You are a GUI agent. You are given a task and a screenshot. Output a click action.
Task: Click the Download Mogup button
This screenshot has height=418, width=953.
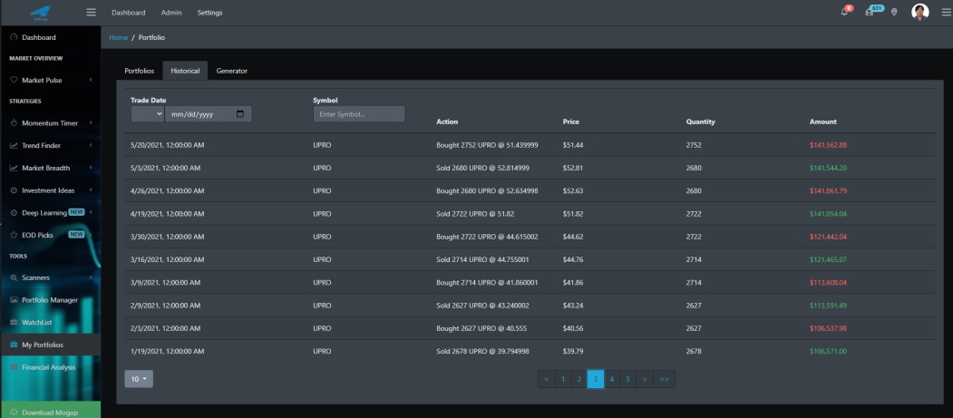(x=51, y=412)
